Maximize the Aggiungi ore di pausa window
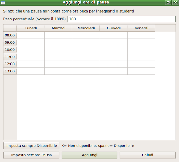 [x=168, y=2]
